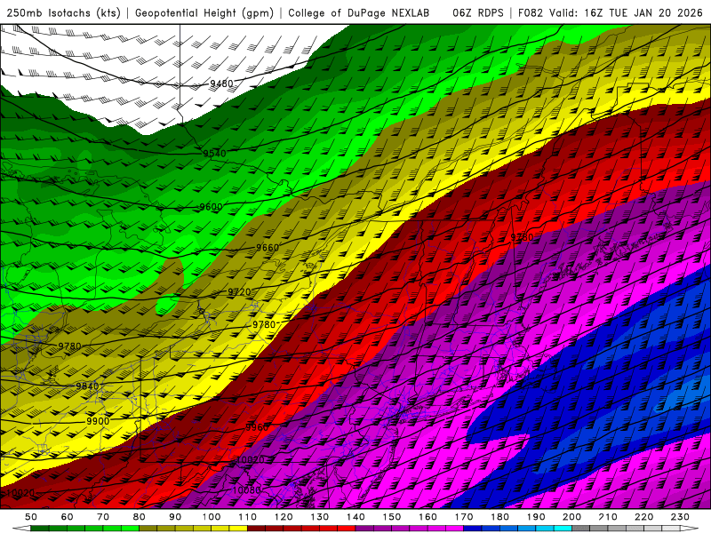Screen dimensions: 711x533
Task: Click the bright magenta swatch just before 170
Action: [x=454, y=529]
